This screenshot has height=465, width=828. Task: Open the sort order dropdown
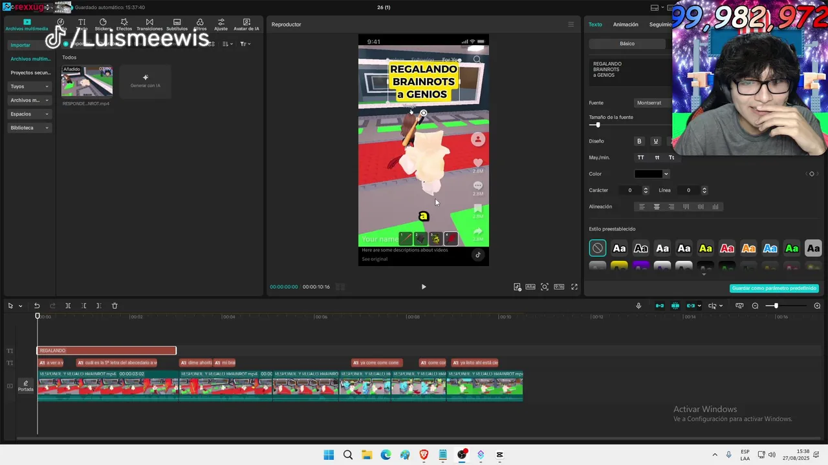tap(227, 44)
